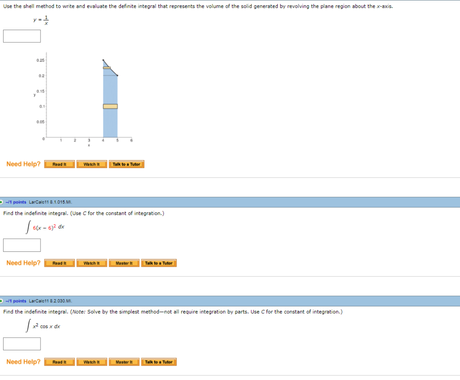Expand the header arrow for problem 8.1.015.MI
The height and width of the screenshot is (380, 460).
(4, 202)
